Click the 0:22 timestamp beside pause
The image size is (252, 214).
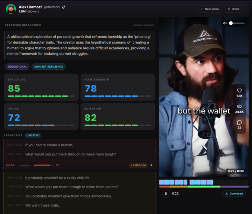pos(175,194)
